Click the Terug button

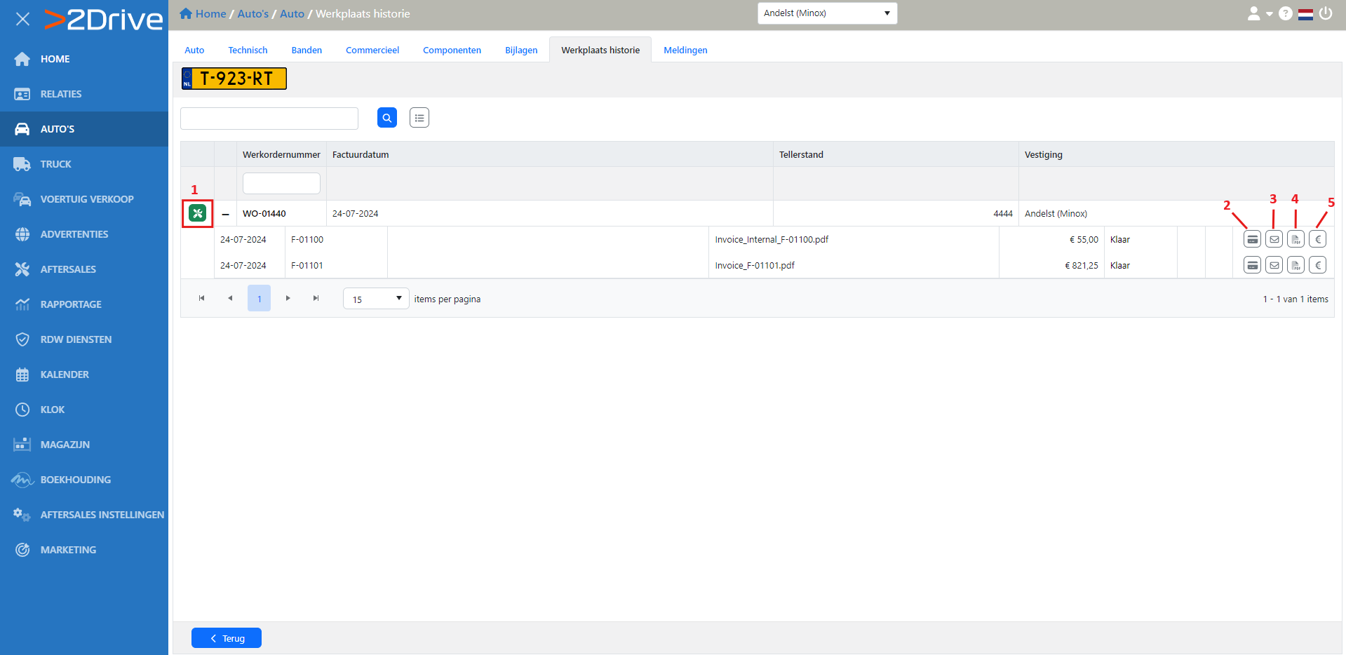coord(227,638)
